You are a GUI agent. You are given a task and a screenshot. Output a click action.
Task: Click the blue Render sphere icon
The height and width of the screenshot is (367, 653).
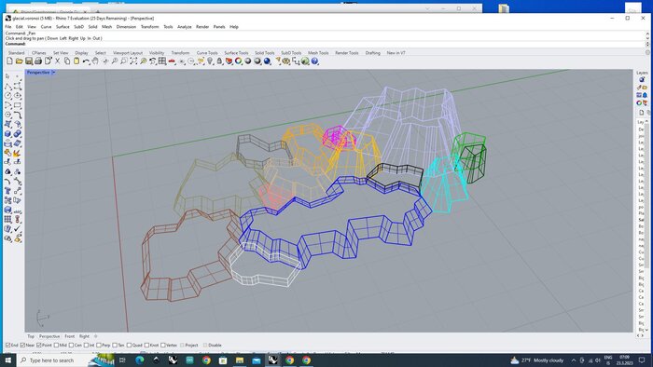click(x=267, y=61)
